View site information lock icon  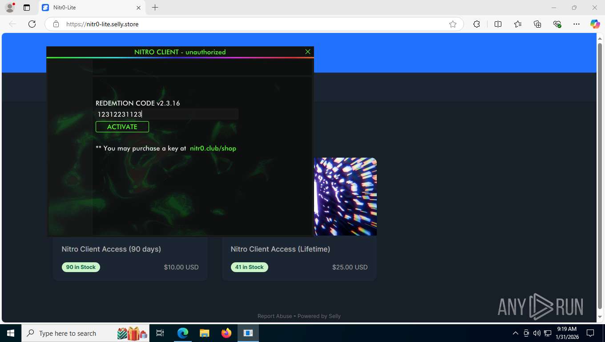click(56, 24)
